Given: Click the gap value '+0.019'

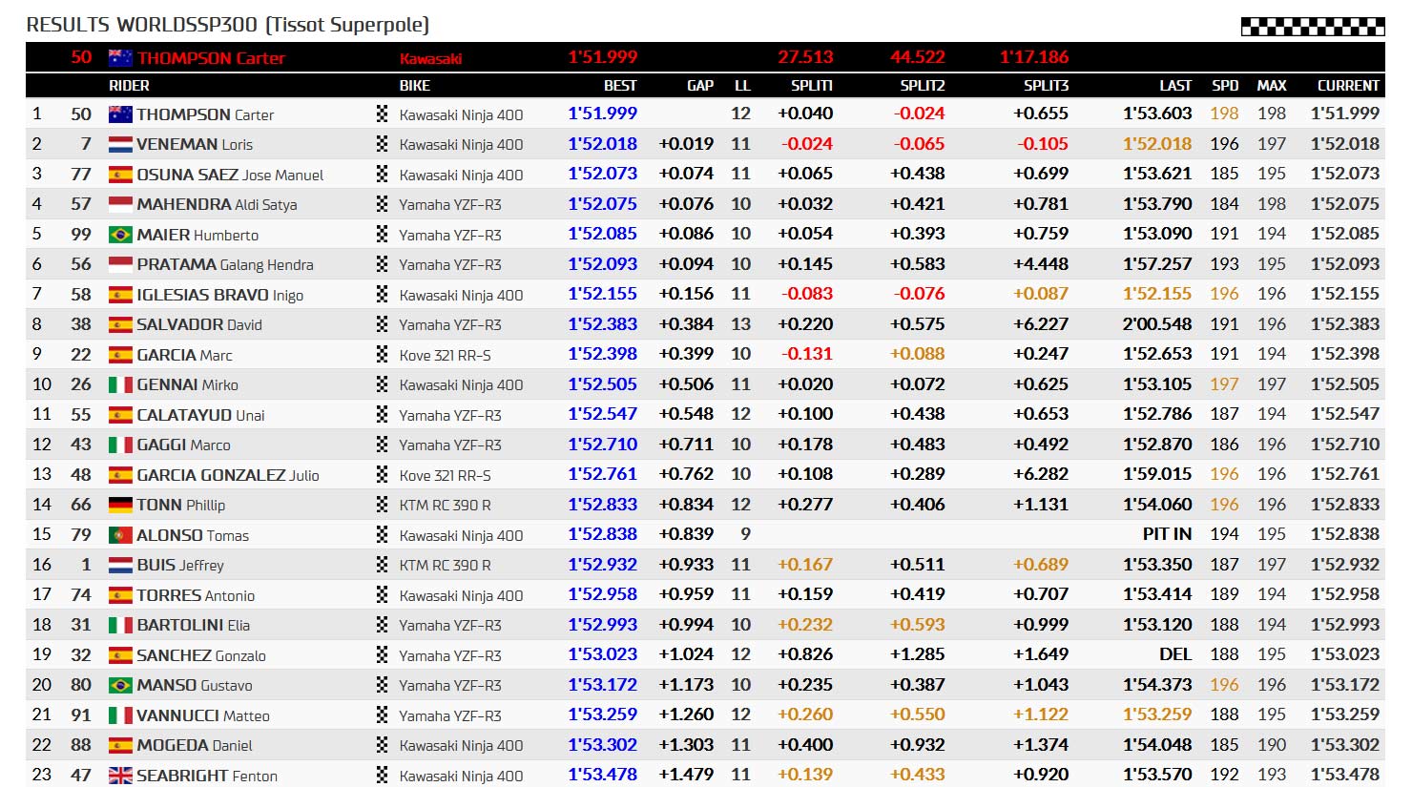Looking at the screenshot, I should pos(686,144).
